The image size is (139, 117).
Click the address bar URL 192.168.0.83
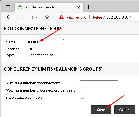pyautogui.click(x=113, y=17)
